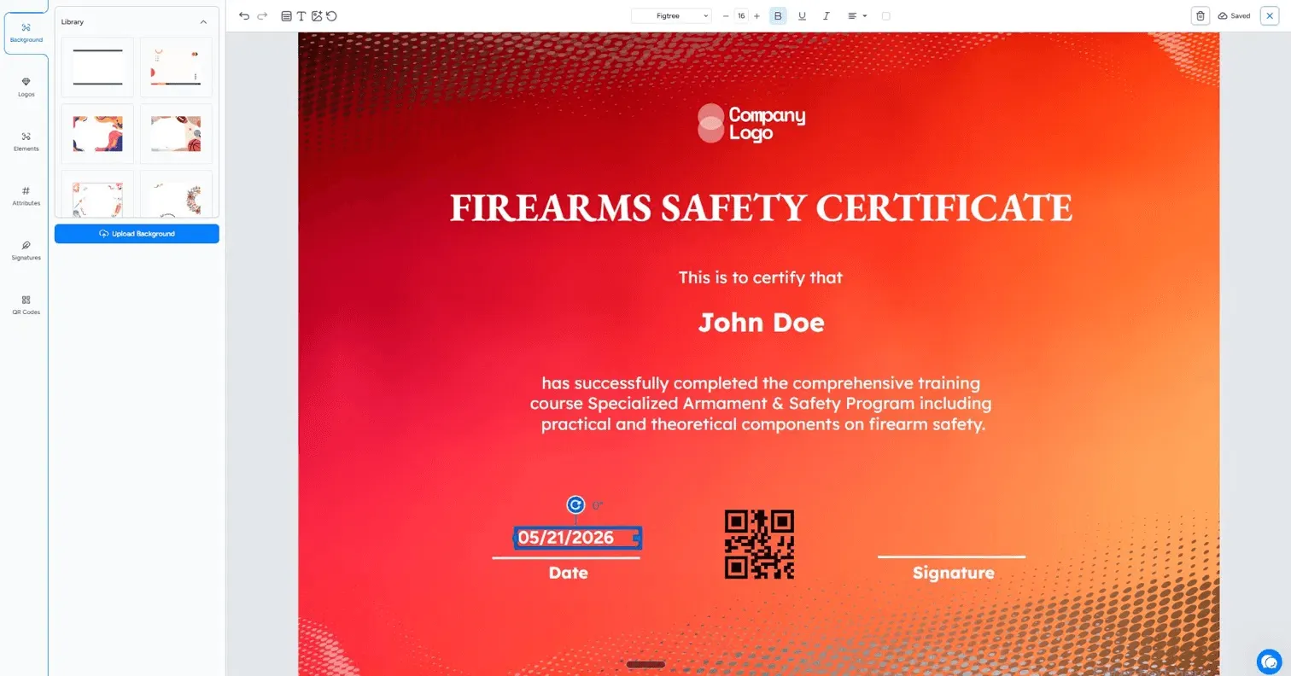Toggle underline formatting
Screen dimensions: 1291x676
802,16
